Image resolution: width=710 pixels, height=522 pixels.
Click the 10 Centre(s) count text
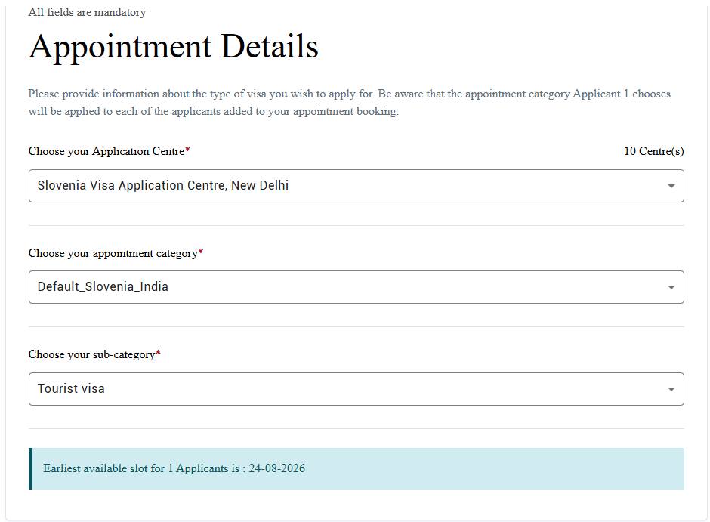[654, 151]
